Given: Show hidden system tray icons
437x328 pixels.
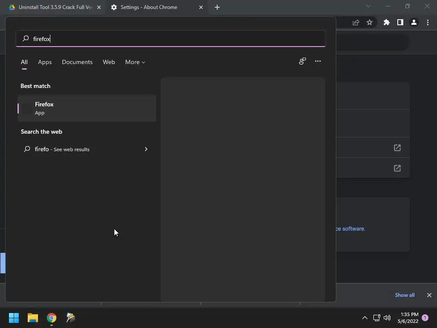Looking at the screenshot, I should (x=364, y=318).
